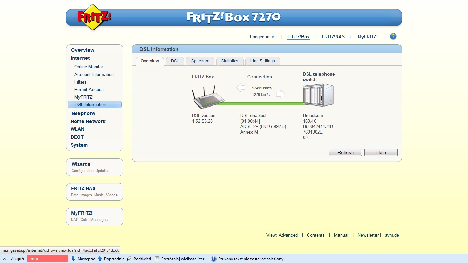Visit the avm.de link
This screenshot has height=263, width=468.
coord(392,235)
